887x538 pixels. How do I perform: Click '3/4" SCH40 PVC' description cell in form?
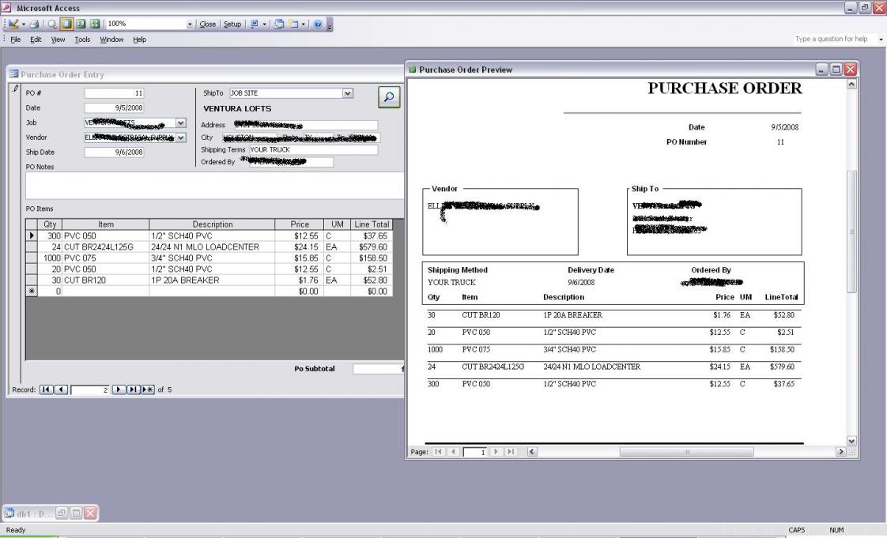(x=212, y=258)
